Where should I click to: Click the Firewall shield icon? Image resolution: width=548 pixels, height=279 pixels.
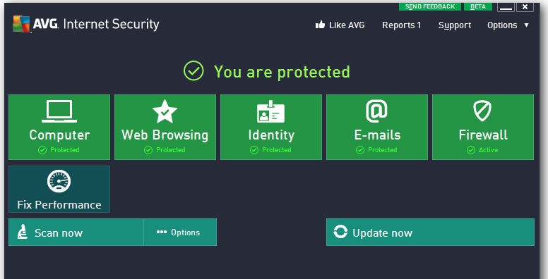pos(482,111)
